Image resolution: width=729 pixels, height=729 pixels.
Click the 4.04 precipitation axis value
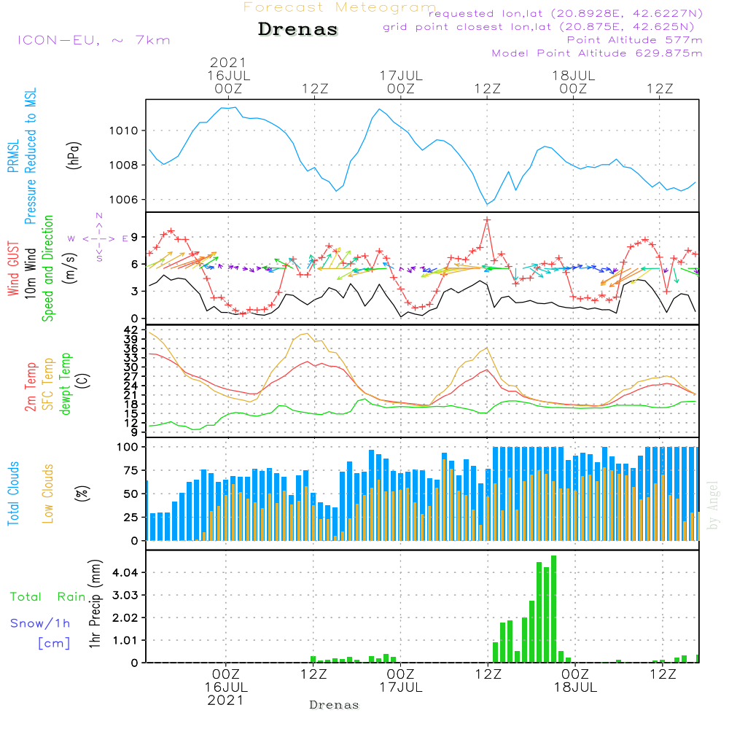tap(125, 572)
